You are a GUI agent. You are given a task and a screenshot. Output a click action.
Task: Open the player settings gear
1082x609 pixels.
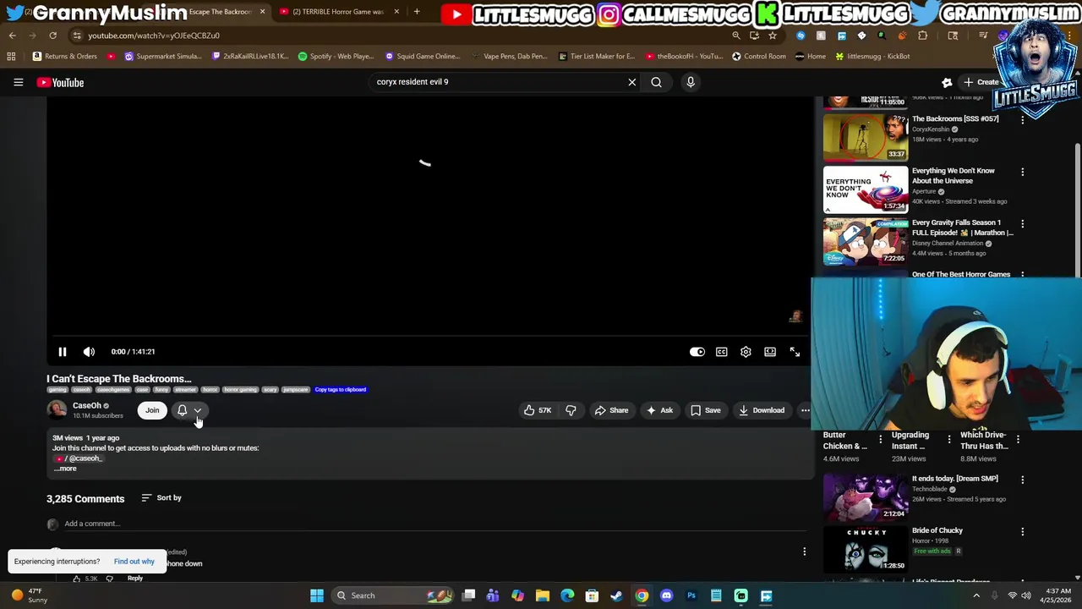click(x=746, y=352)
